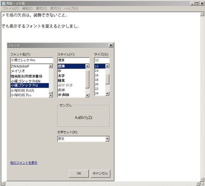Close the フォント dialog with X
This screenshot has height=186, width=205.
tap(111, 45)
